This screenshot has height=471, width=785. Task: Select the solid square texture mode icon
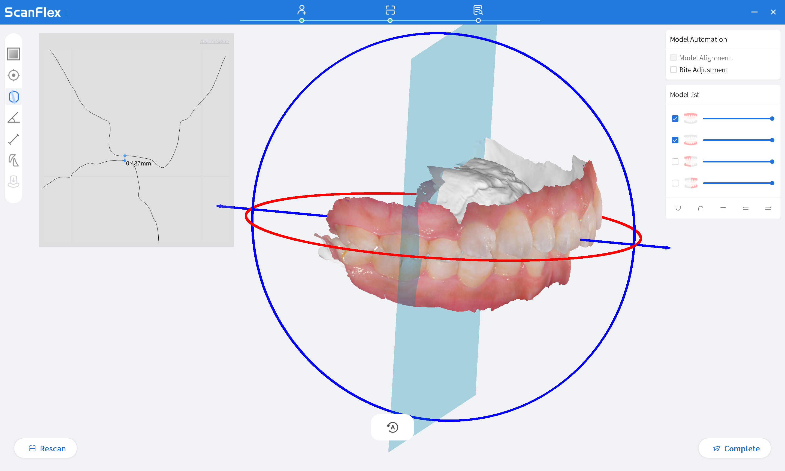13,54
